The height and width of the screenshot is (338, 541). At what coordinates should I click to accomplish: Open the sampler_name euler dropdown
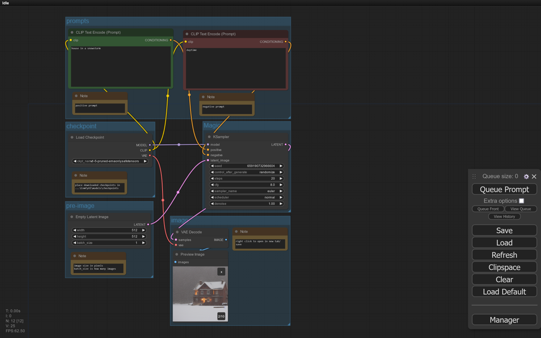[x=246, y=191]
